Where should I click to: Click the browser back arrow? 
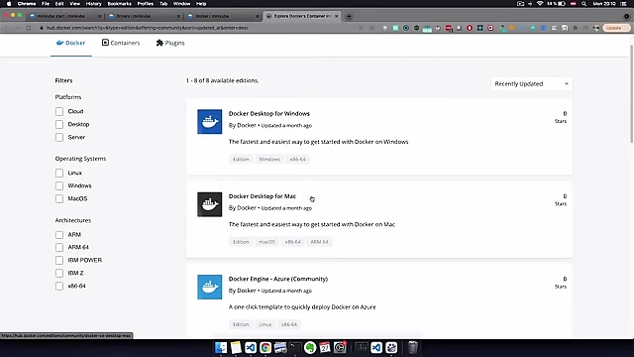point(7,28)
